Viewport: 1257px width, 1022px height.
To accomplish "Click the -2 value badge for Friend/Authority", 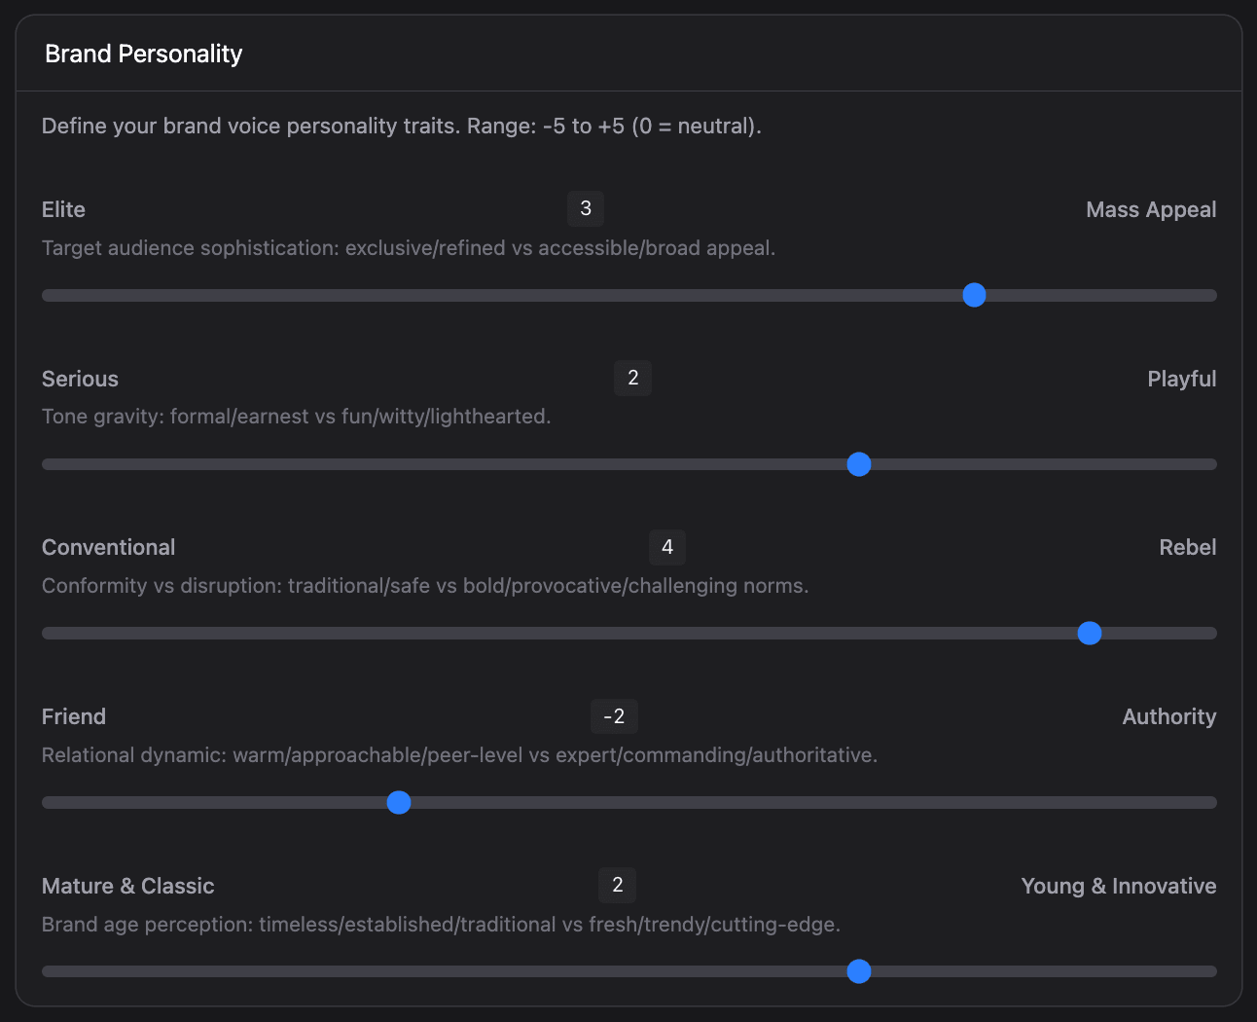I will point(614,716).
